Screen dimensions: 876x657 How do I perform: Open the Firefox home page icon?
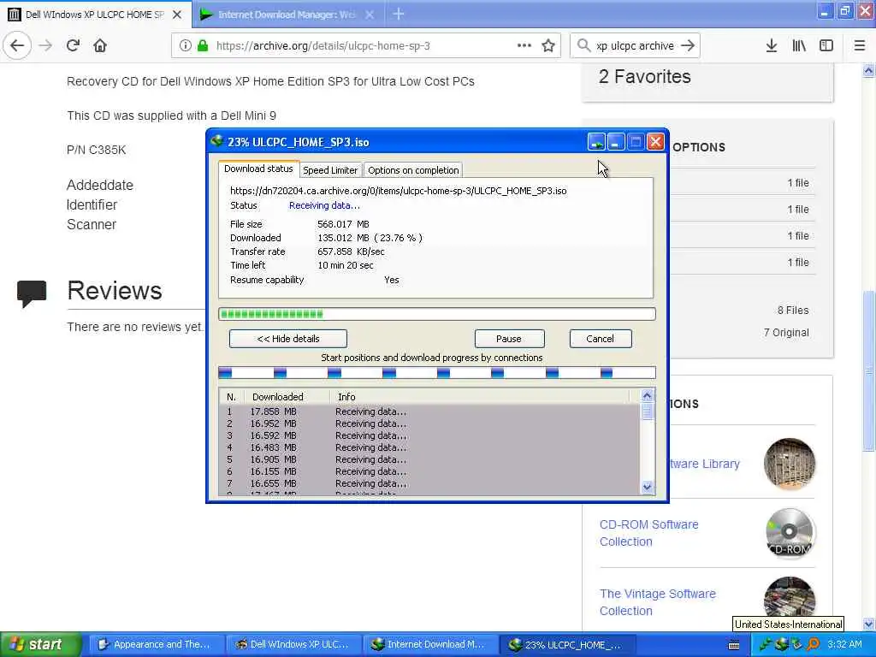[100, 46]
